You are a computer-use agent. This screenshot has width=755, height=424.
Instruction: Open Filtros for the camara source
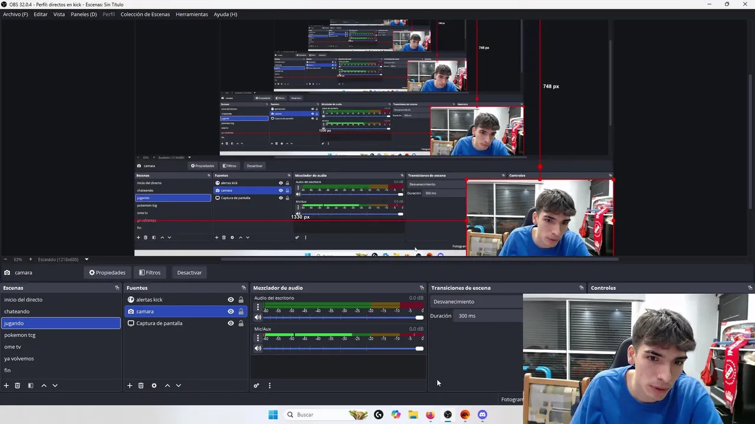point(150,273)
